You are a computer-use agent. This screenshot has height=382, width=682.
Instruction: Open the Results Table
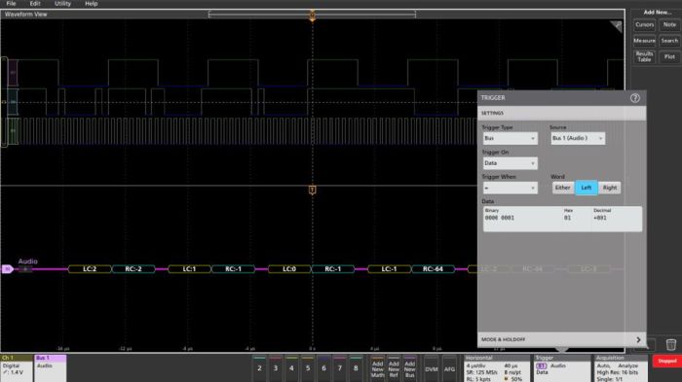(x=644, y=57)
